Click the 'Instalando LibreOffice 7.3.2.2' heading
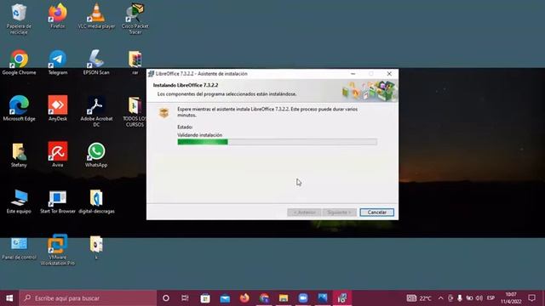Image resolution: width=545 pixels, height=306 pixels. click(x=186, y=85)
